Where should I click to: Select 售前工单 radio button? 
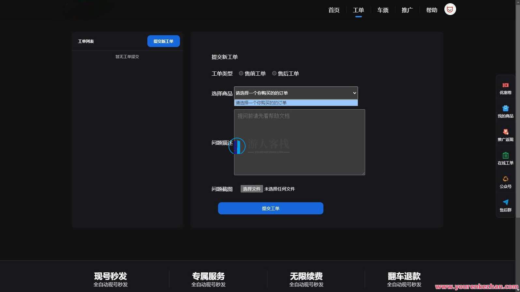point(241,73)
